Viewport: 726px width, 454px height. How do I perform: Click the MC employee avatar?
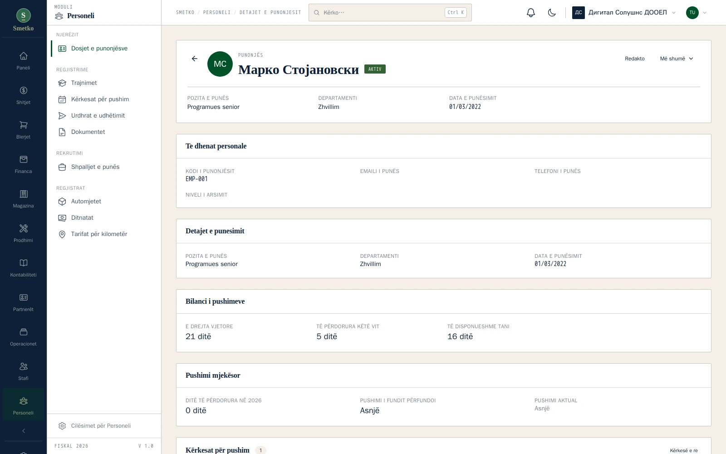coord(220,64)
